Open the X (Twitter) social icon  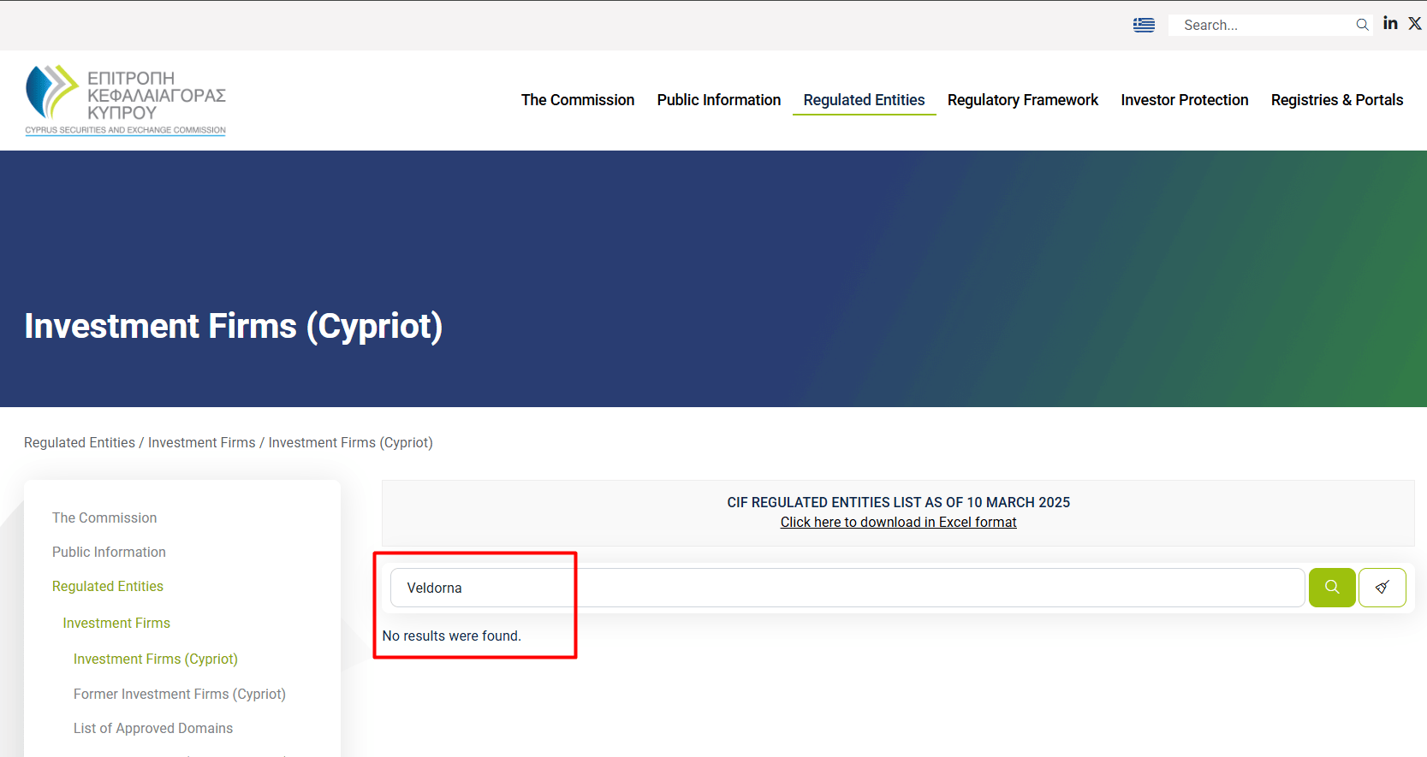(x=1415, y=23)
